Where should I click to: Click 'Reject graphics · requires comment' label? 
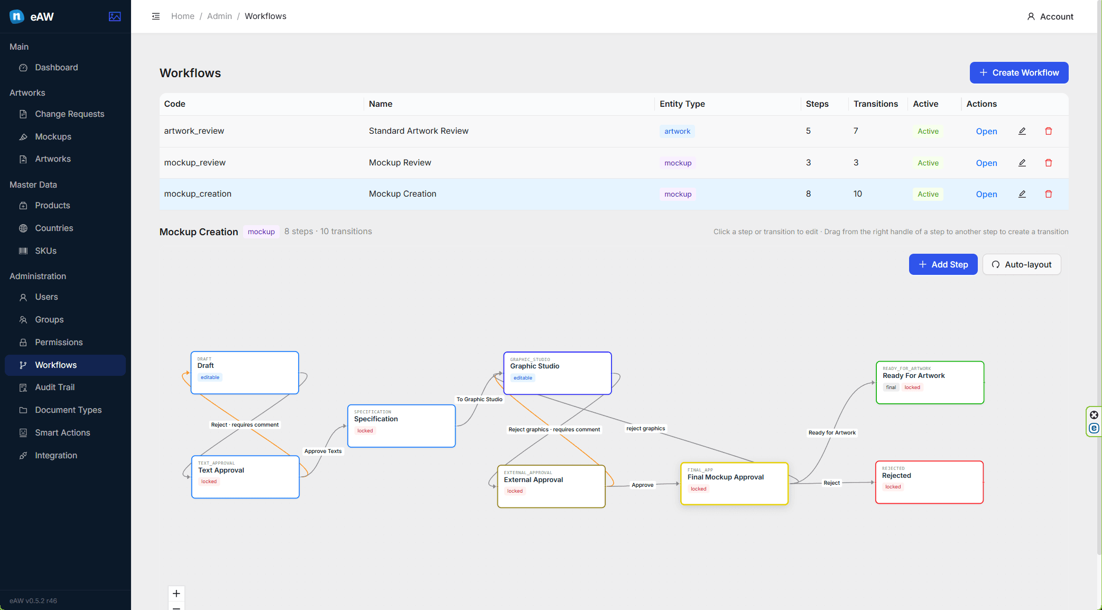coord(554,430)
